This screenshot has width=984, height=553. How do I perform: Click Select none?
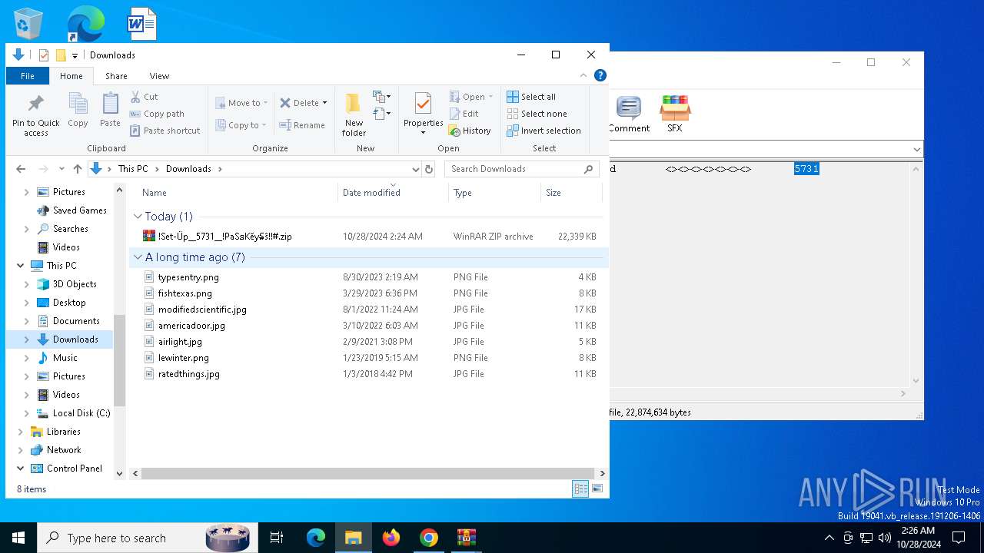[537, 114]
